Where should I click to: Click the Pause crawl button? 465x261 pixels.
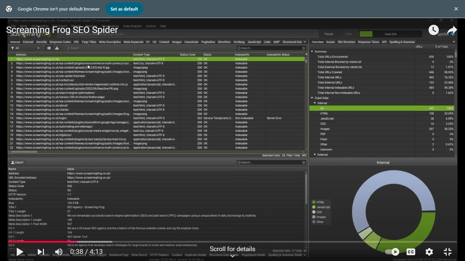(329, 34)
